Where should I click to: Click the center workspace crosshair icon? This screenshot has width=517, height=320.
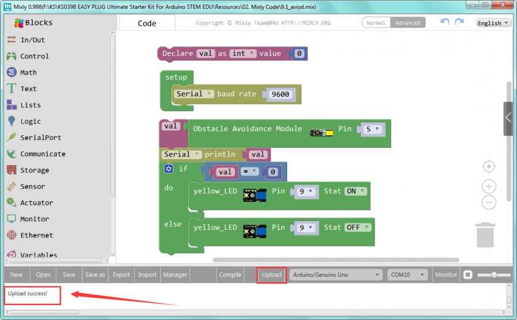pos(489,166)
